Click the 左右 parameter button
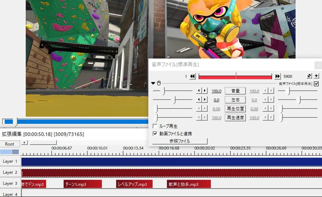Viewport: 322px width, 197px height. pyautogui.click(x=235, y=100)
